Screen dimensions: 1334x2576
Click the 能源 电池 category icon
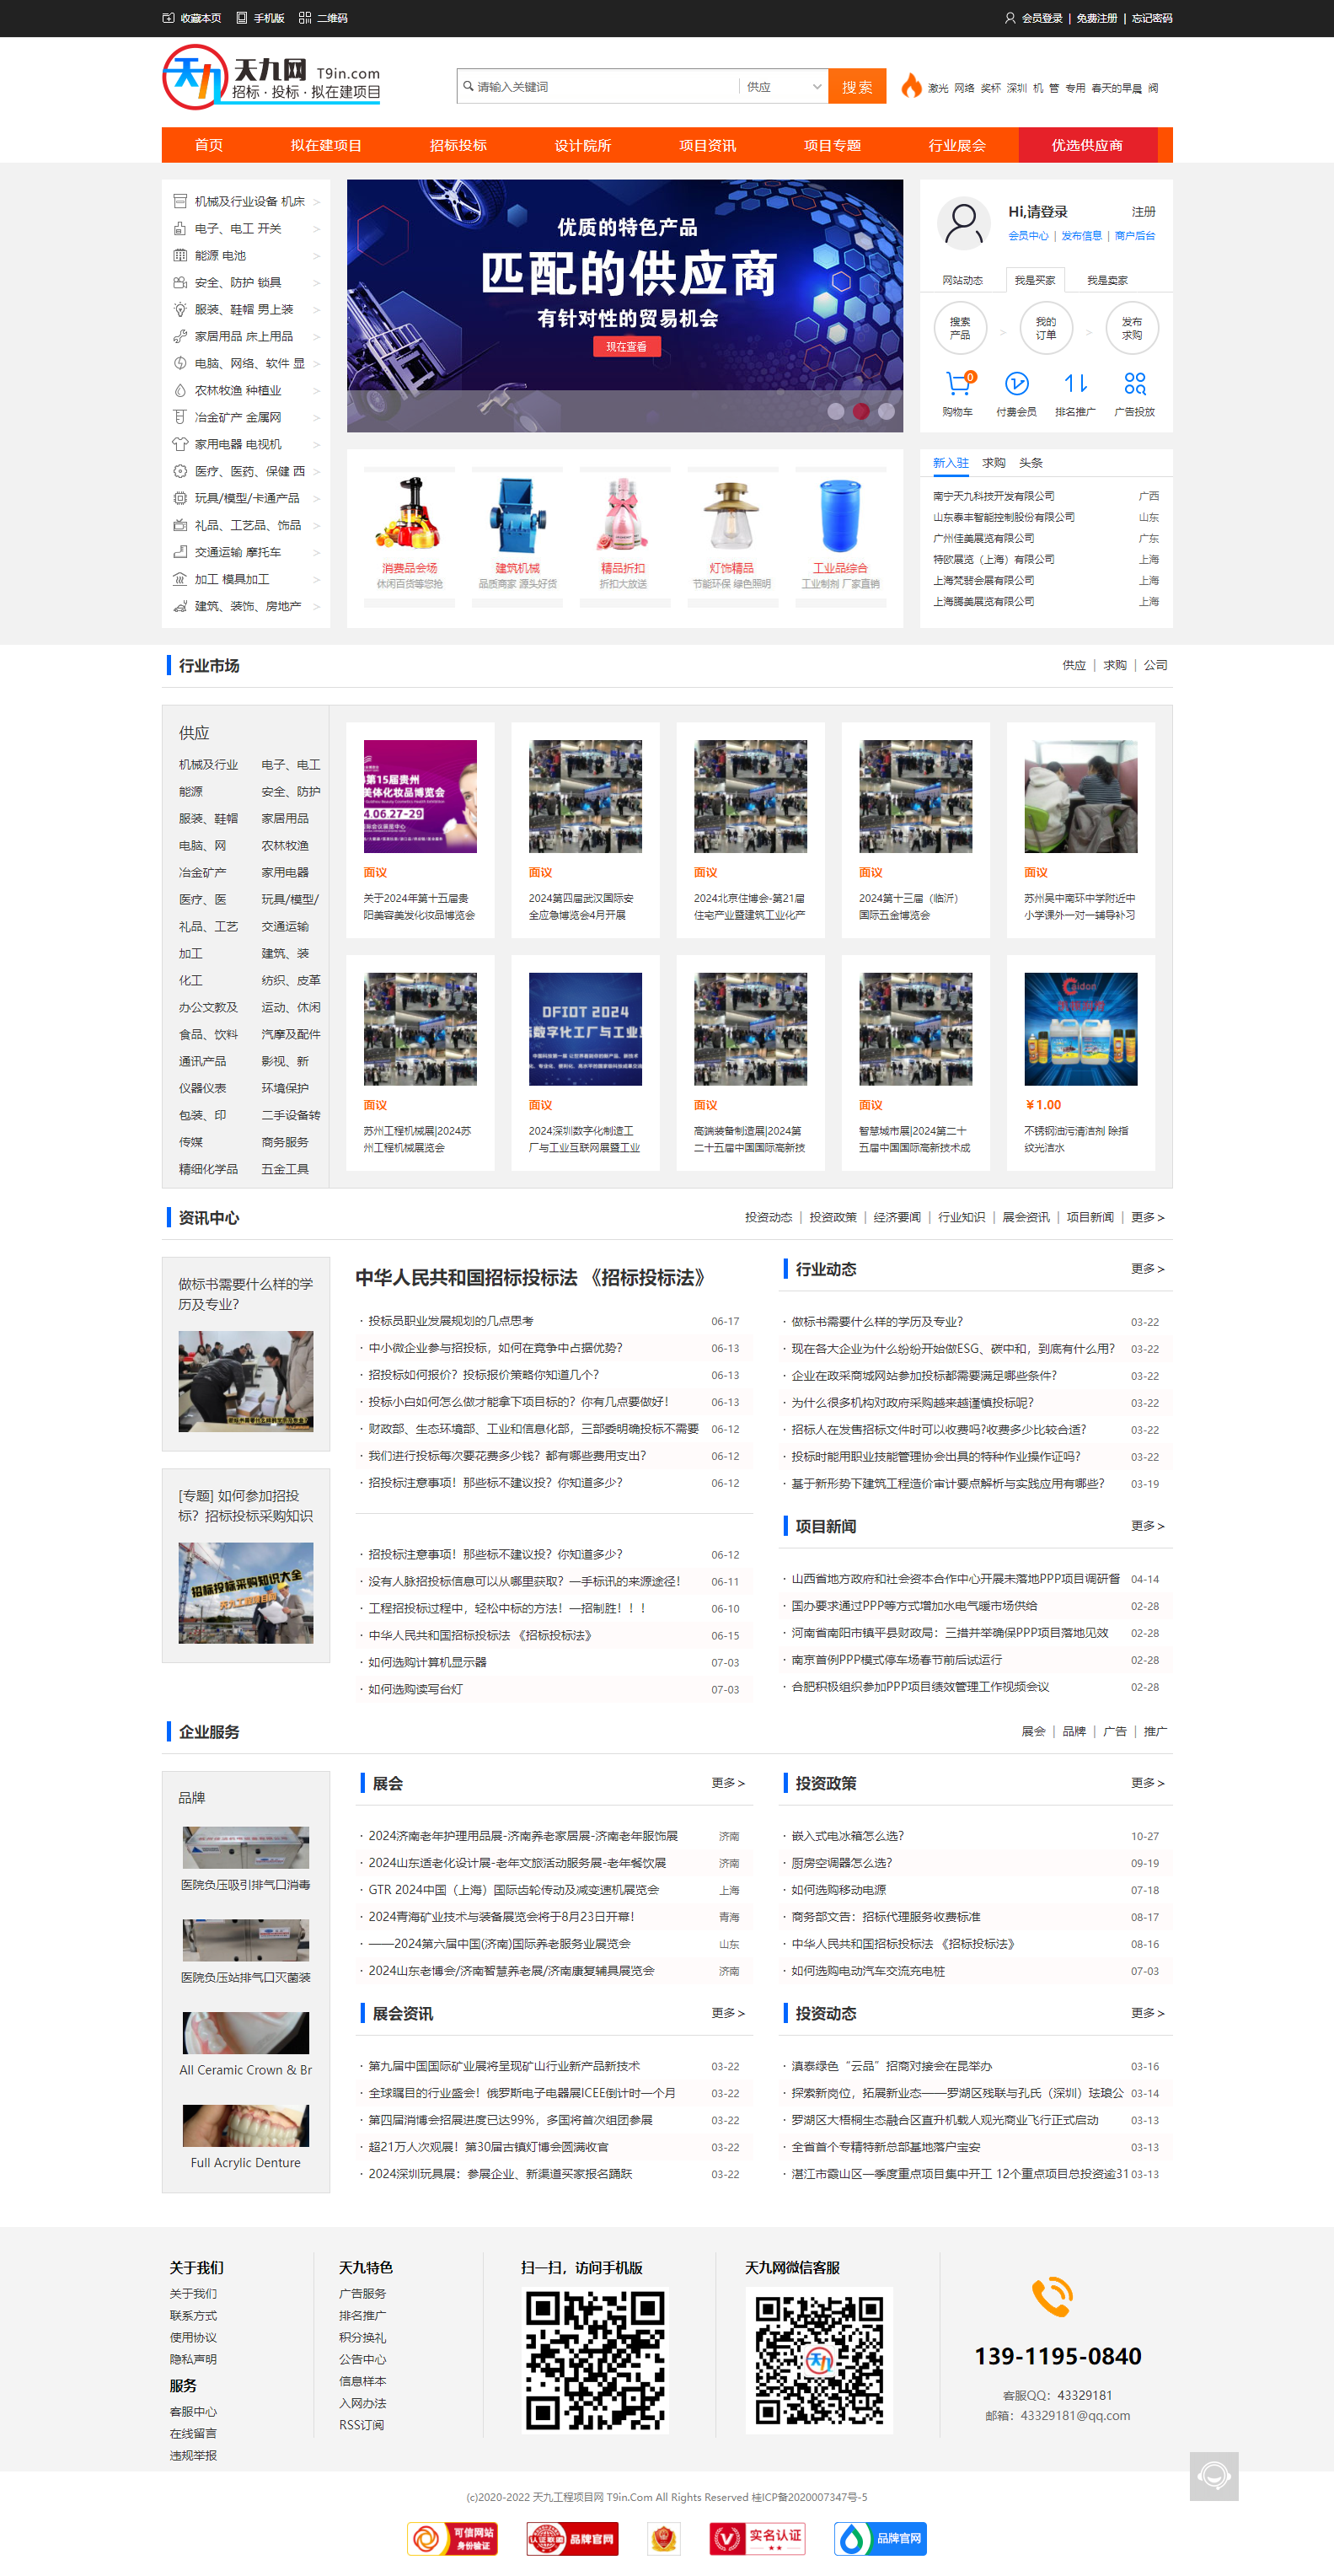click(180, 255)
